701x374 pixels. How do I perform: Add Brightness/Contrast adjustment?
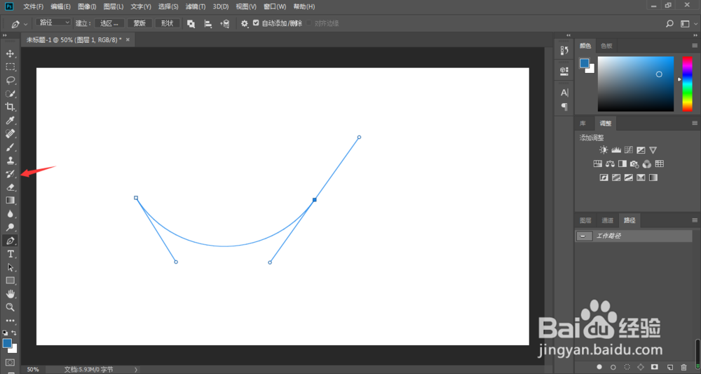tap(604, 150)
